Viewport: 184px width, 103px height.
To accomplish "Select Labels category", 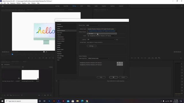I will click(59, 45).
